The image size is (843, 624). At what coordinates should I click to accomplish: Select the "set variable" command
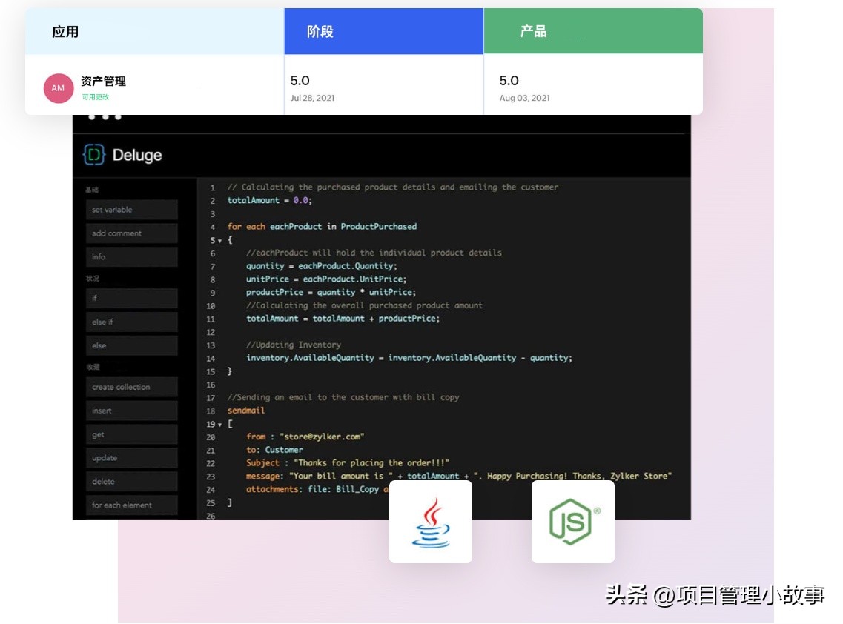(x=131, y=210)
